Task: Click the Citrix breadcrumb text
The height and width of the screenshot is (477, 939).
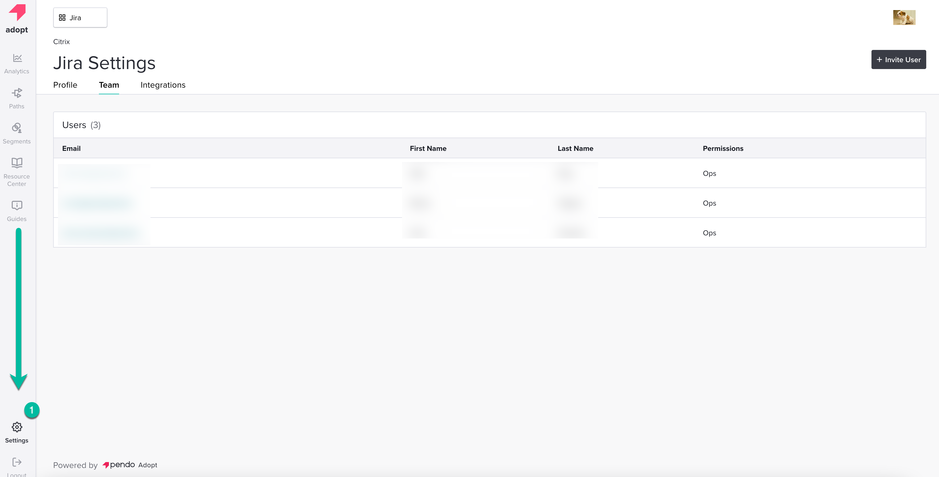Action: point(61,41)
